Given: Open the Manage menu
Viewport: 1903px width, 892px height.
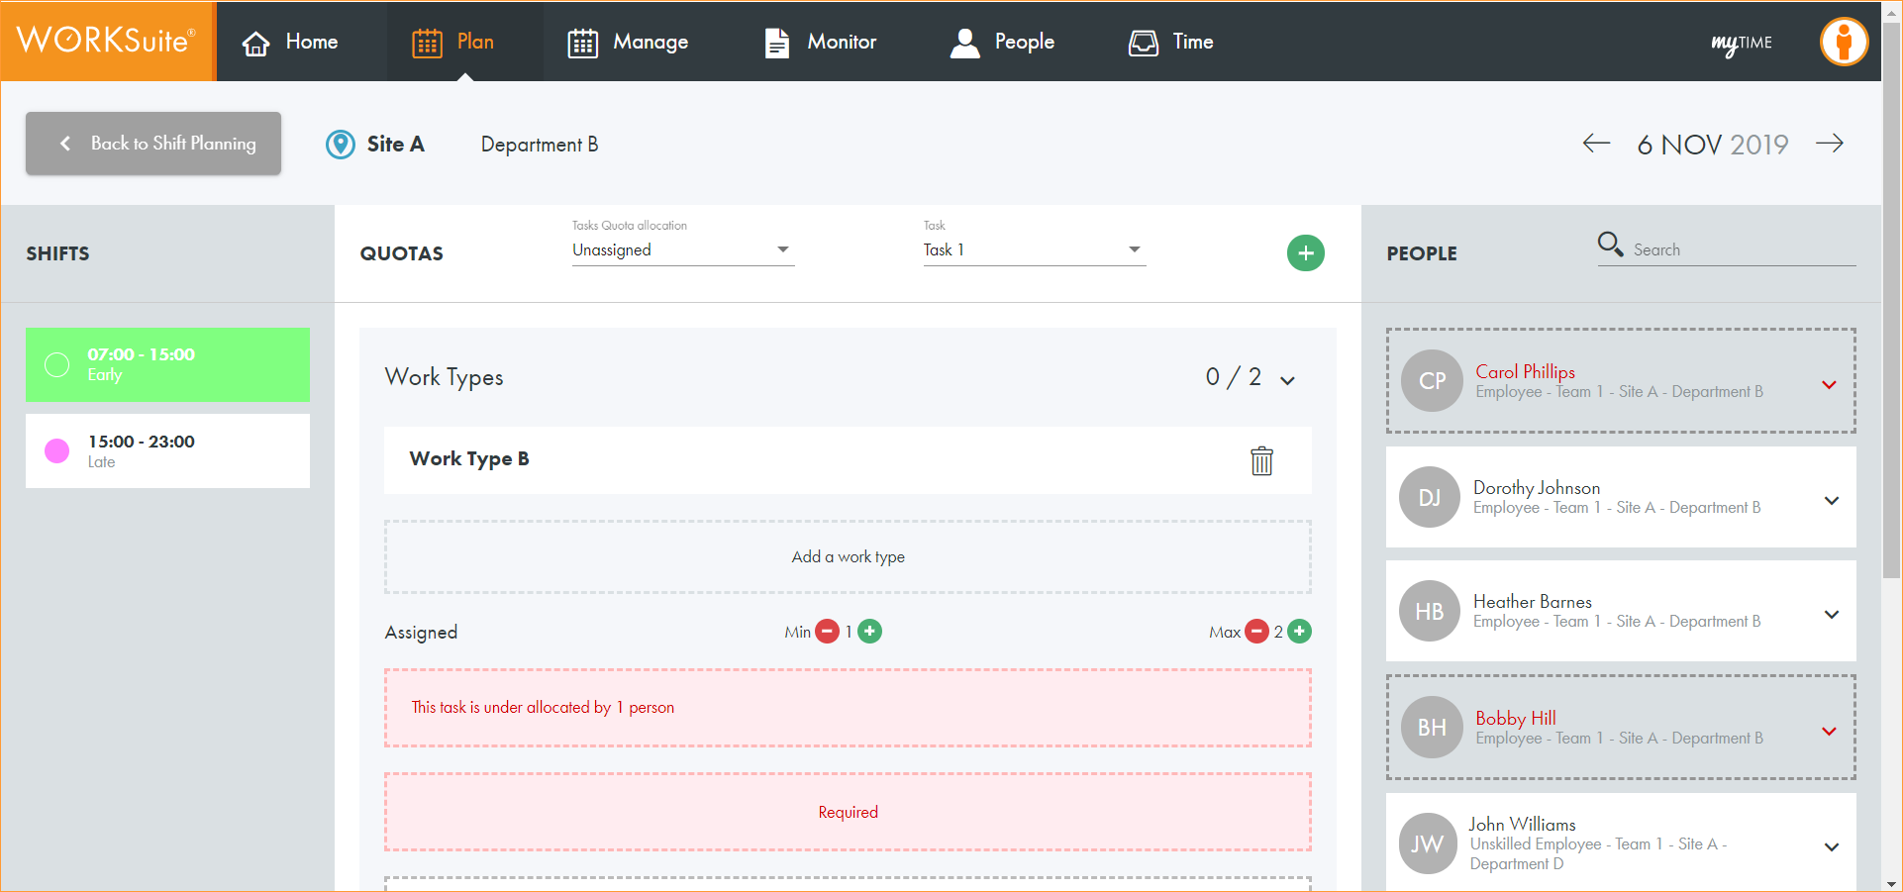Looking at the screenshot, I should click(x=628, y=42).
